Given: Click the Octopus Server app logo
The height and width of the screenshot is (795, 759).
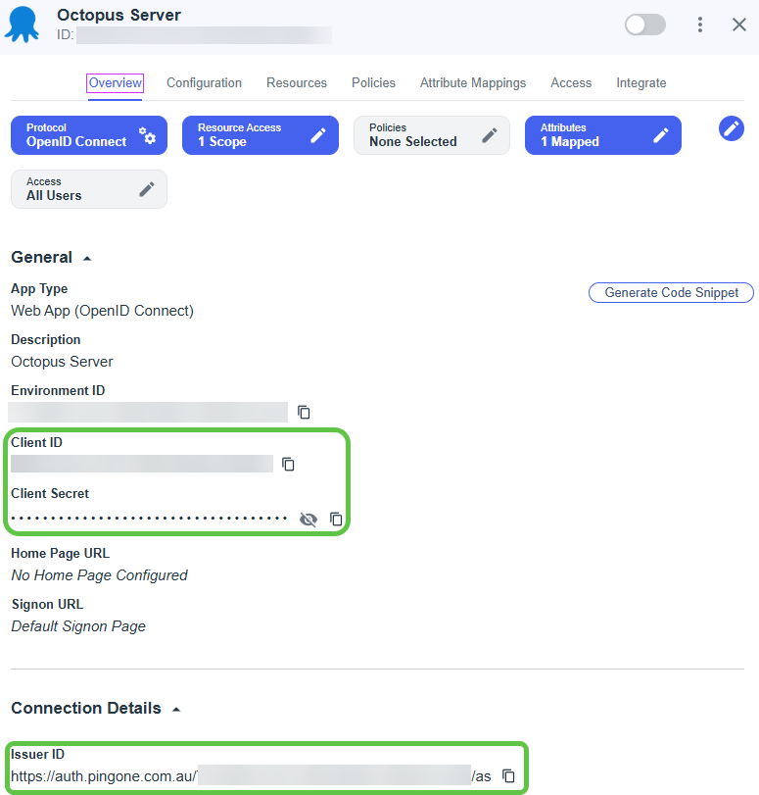Looking at the screenshot, I should click(24, 25).
